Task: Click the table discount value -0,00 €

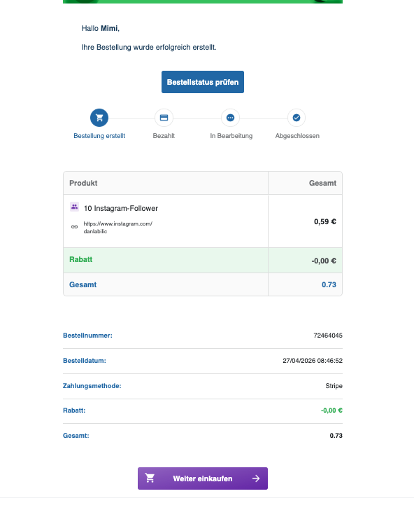Action: 324,261
